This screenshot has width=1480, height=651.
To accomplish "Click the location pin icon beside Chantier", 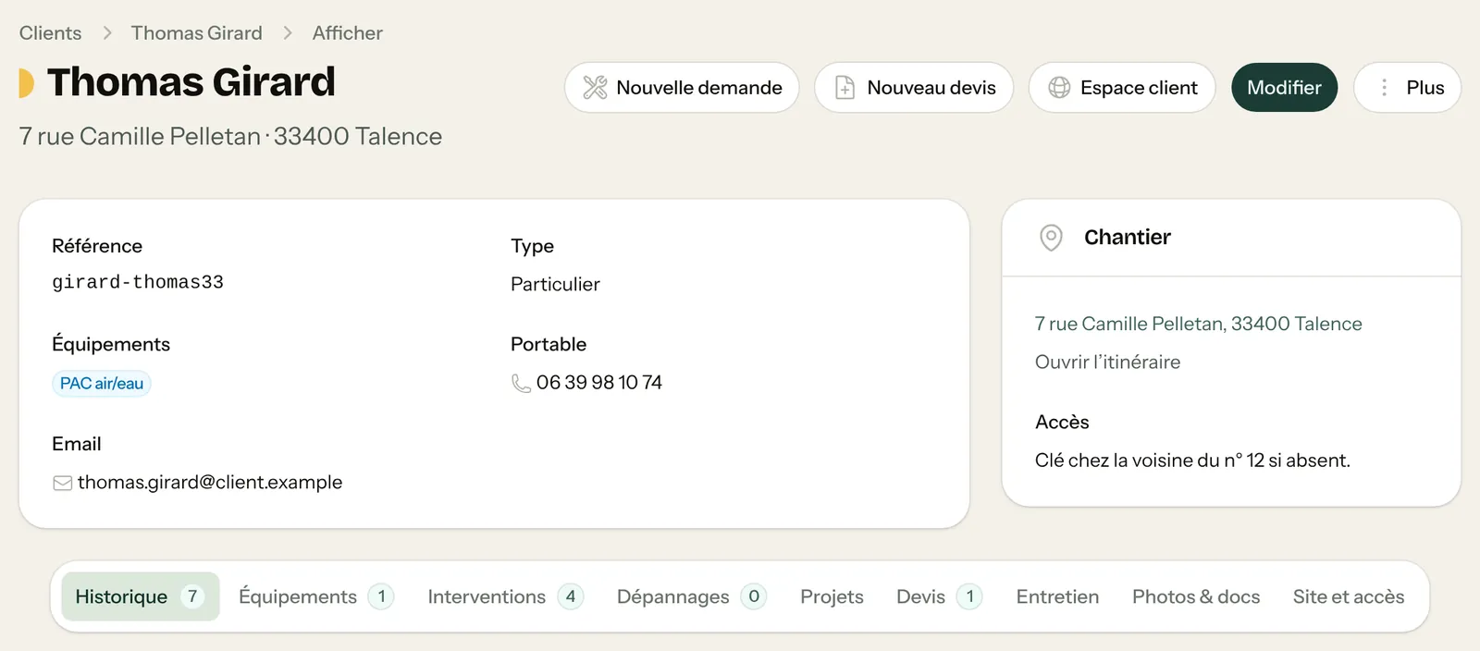I will coord(1051,238).
